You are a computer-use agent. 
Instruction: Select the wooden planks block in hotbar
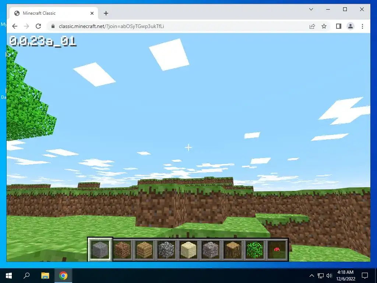point(144,249)
